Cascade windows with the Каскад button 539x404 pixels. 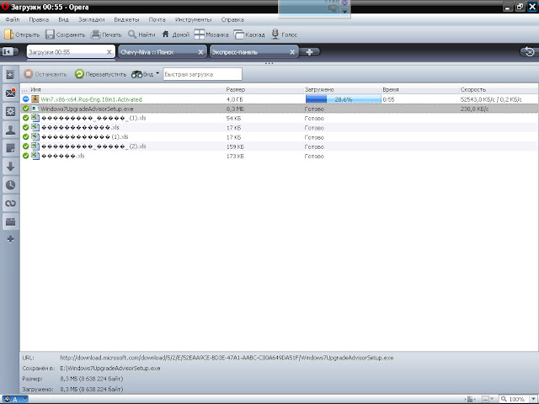point(249,35)
